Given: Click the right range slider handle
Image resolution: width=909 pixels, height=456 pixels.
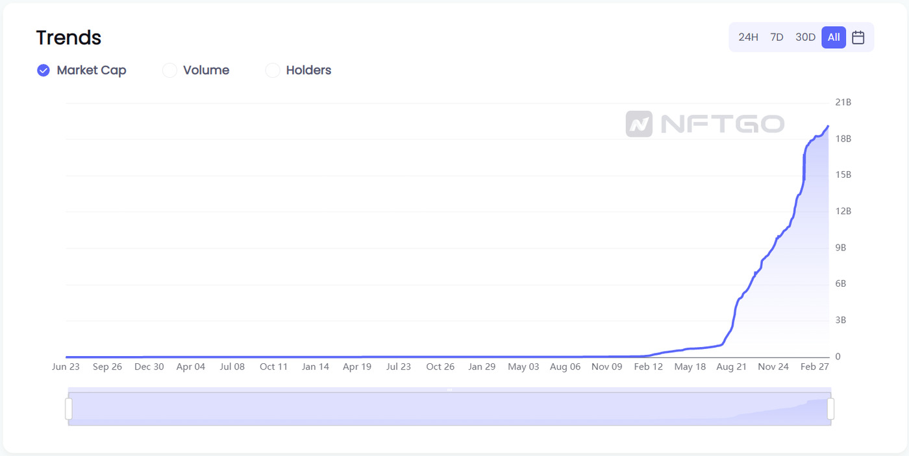Looking at the screenshot, I should (x=830, y=409).
